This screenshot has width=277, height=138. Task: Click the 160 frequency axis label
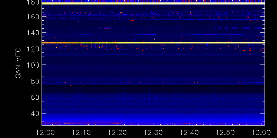tap(33, 17)
